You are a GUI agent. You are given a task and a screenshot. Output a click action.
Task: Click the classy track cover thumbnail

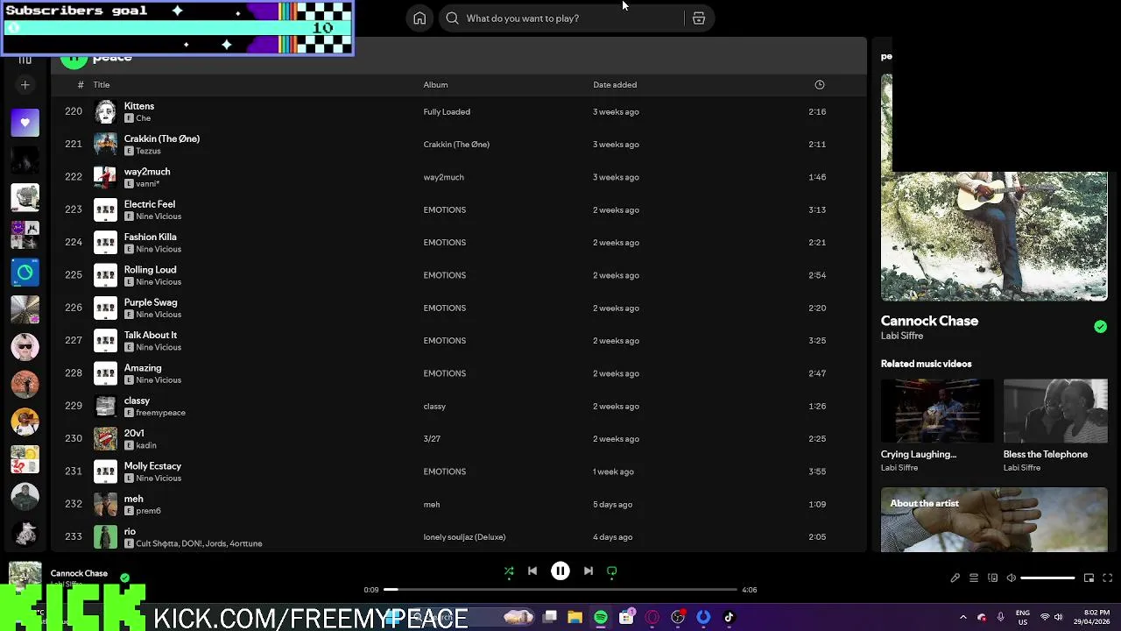pos(105,406)
